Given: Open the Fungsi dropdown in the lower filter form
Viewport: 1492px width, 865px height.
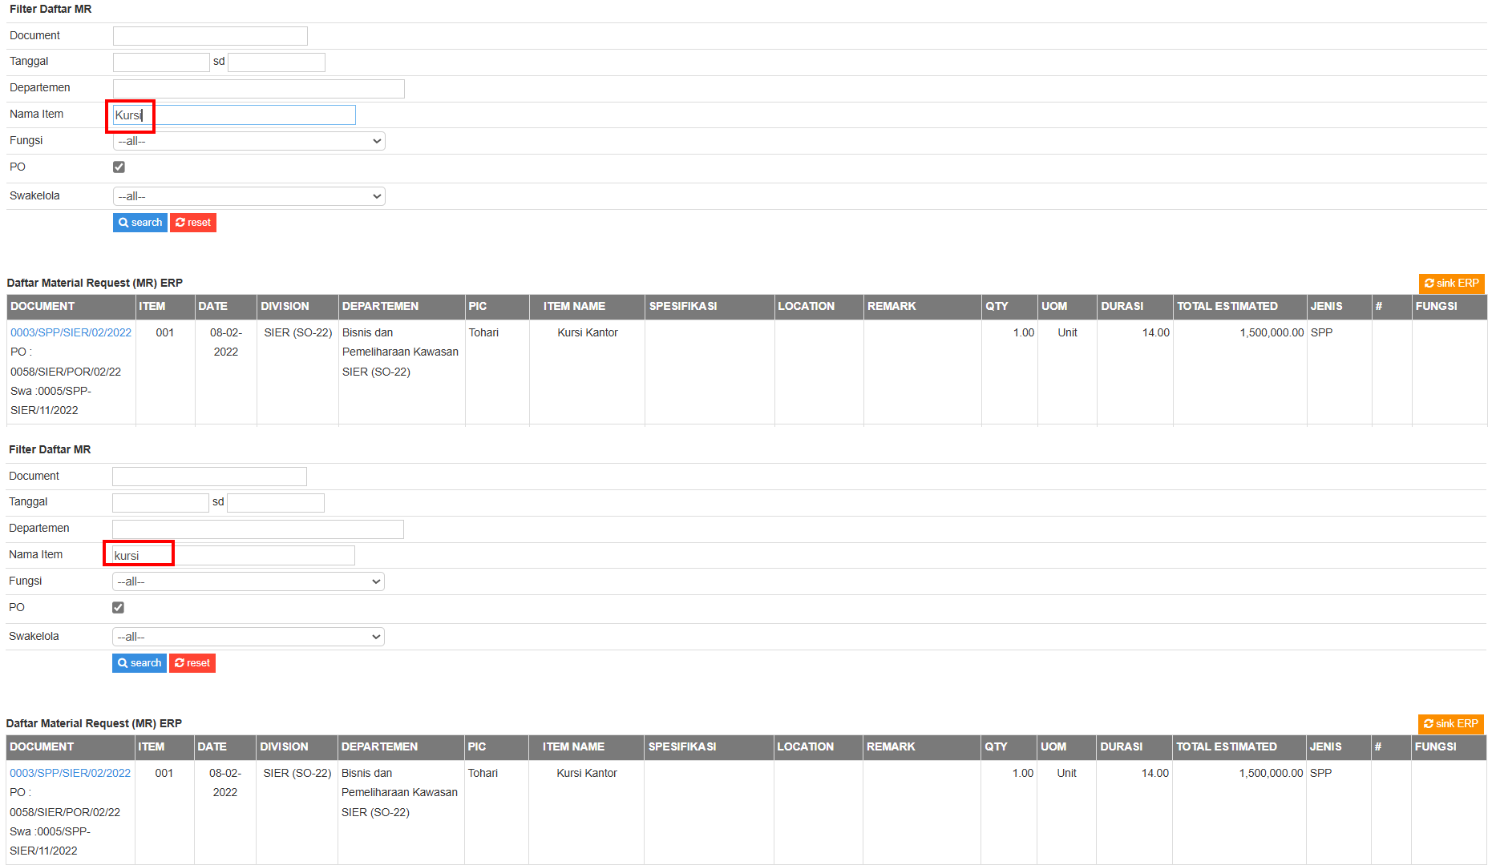Looking at the screenshot, I should pyautogui.click(x=249, y=581).
